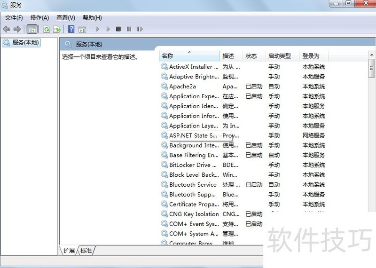Click the gear icon beside ActiveX Installer
The image size is (376, 268).
pos(164,66)
